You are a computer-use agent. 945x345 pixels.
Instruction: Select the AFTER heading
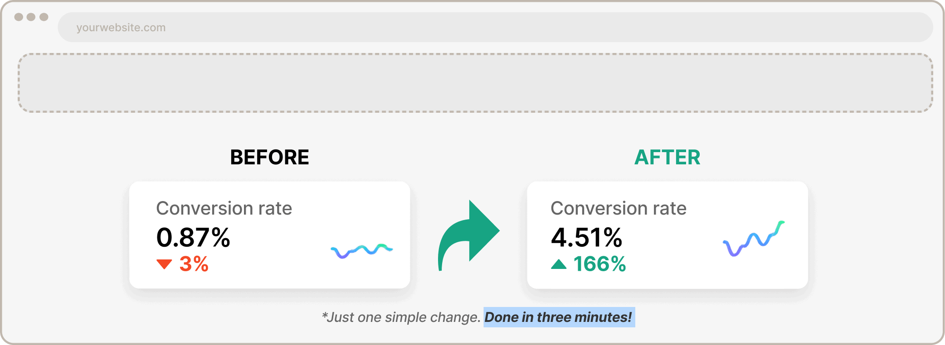[667, 158]
